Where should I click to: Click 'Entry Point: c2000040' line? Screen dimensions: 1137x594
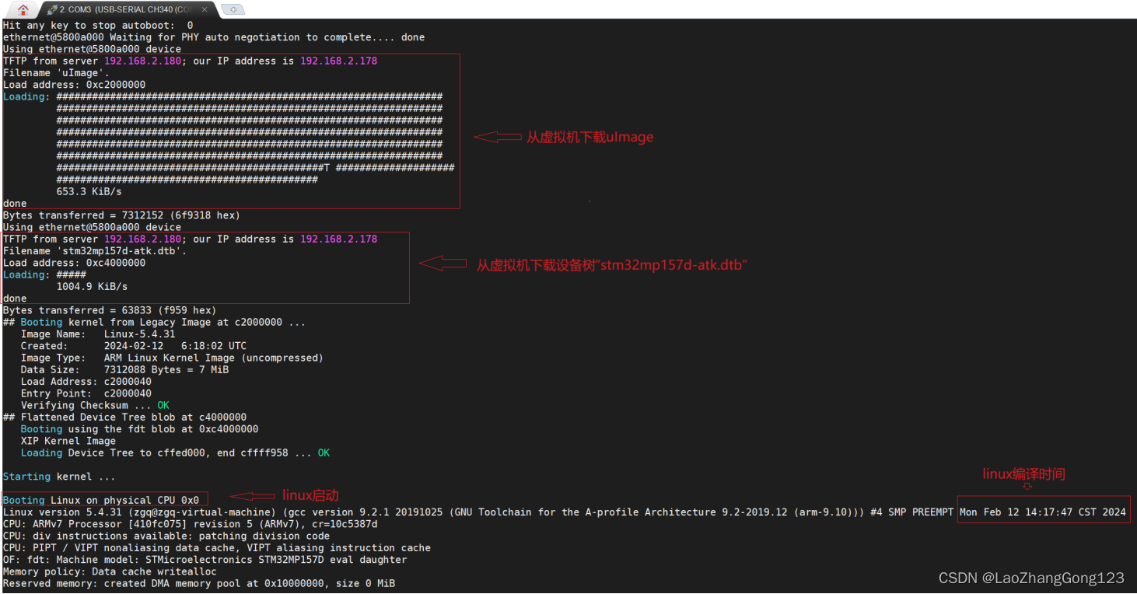coord(86,393)
